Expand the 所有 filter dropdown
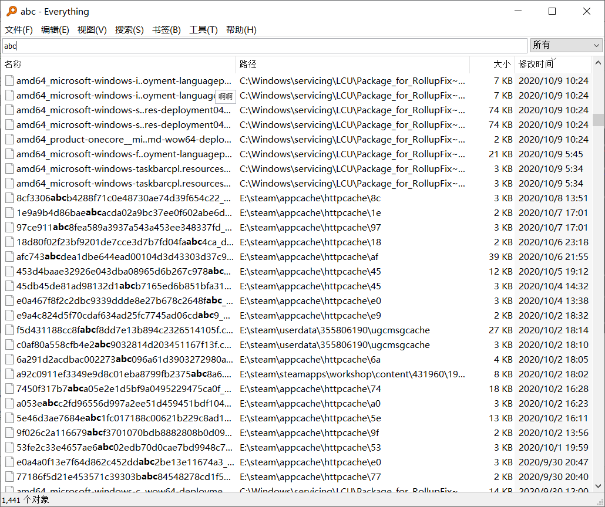 point(566,46)
